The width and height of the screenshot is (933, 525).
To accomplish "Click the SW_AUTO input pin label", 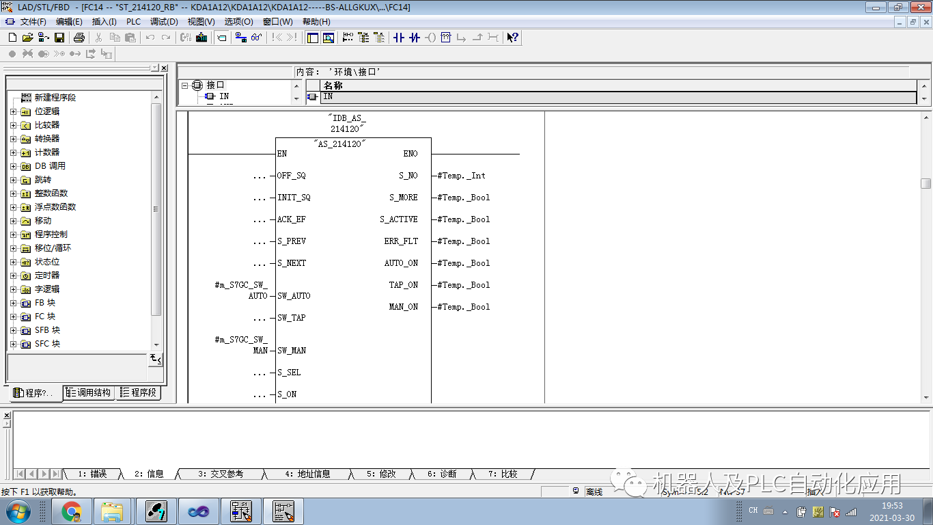I will tap(294, 296).
